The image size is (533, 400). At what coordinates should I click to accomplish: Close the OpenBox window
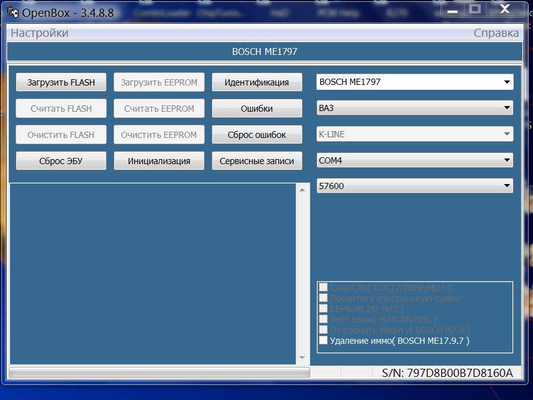(505, 9)
